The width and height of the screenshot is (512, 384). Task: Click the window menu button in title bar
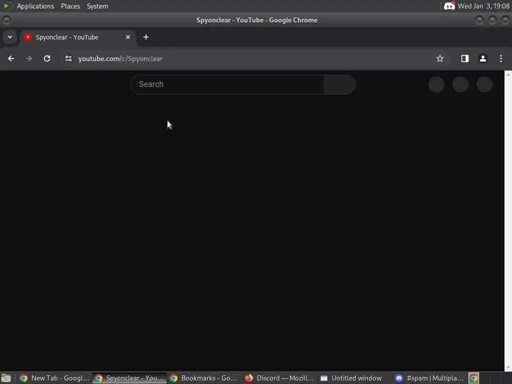click(x=6, y=20)
